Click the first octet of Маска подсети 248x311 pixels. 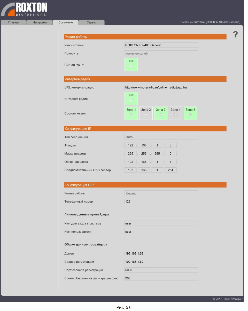pos(130,153)
